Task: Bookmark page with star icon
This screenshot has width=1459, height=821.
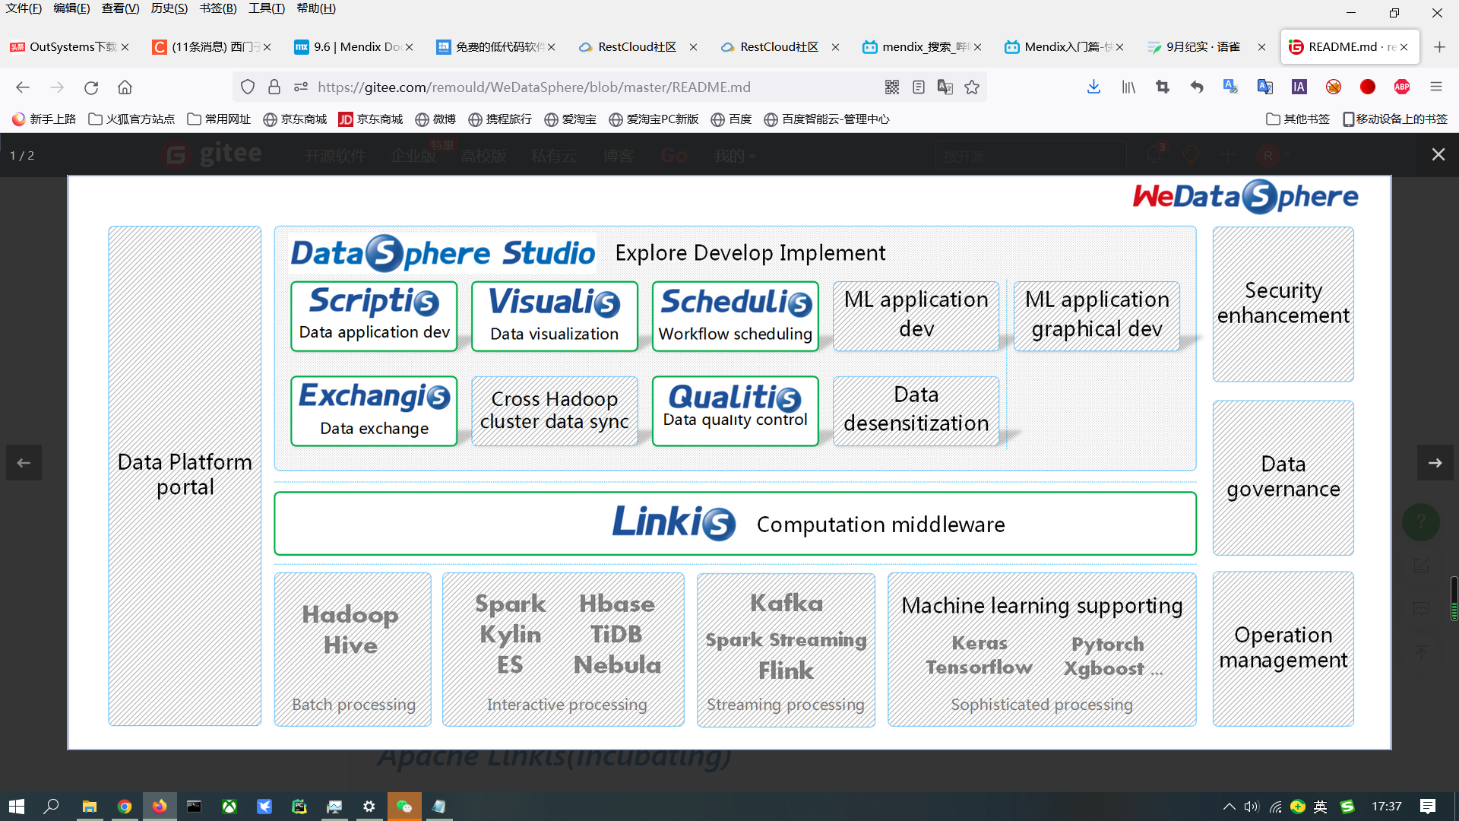Action: [x=972, y=87]
